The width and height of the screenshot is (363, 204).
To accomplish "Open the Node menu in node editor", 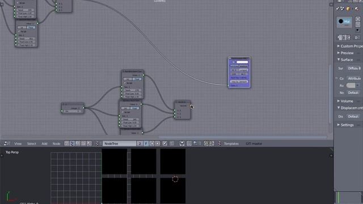I will [56, 143].
